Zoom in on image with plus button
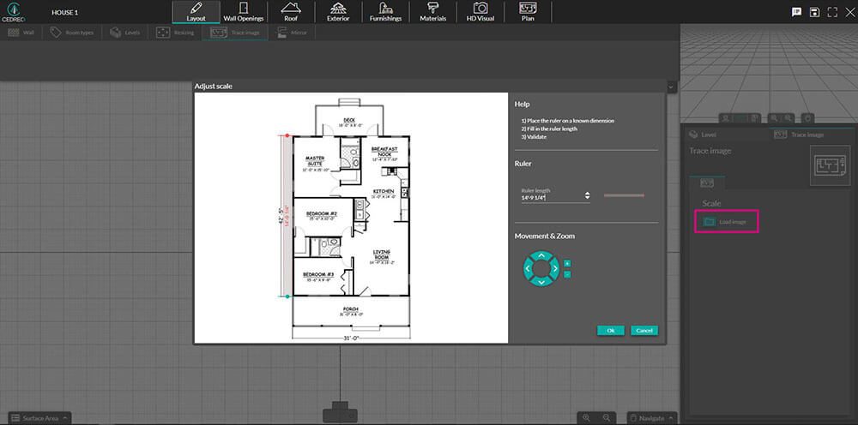This screenshot has height=425, width=858. 567,263
